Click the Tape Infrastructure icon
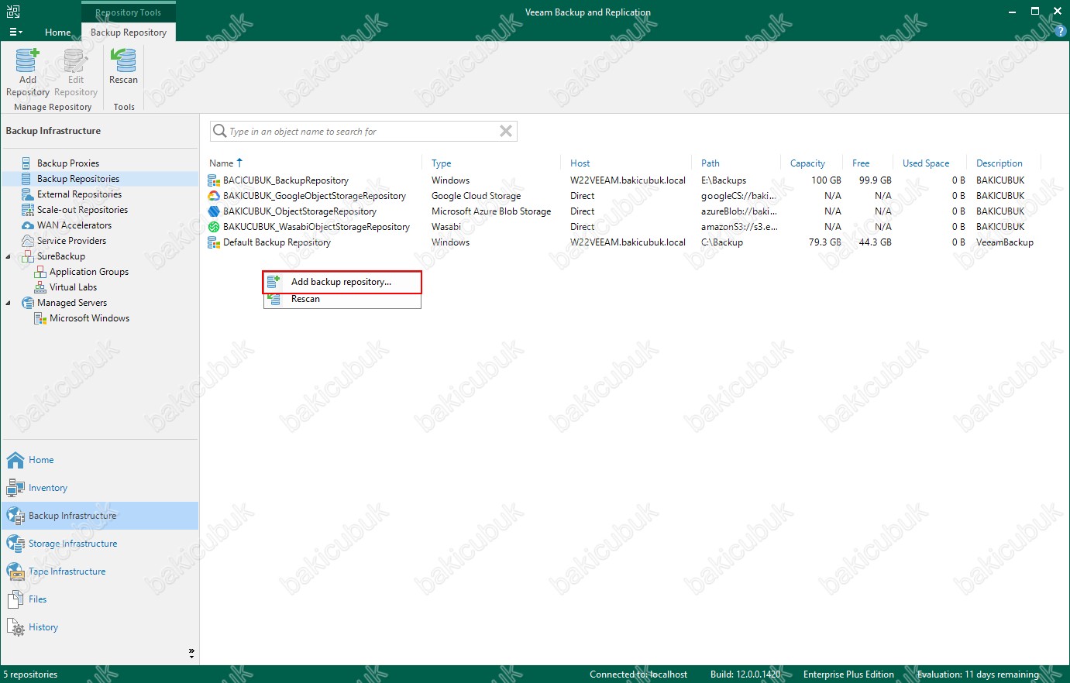1070x683 pixels. tap(15, 571)
